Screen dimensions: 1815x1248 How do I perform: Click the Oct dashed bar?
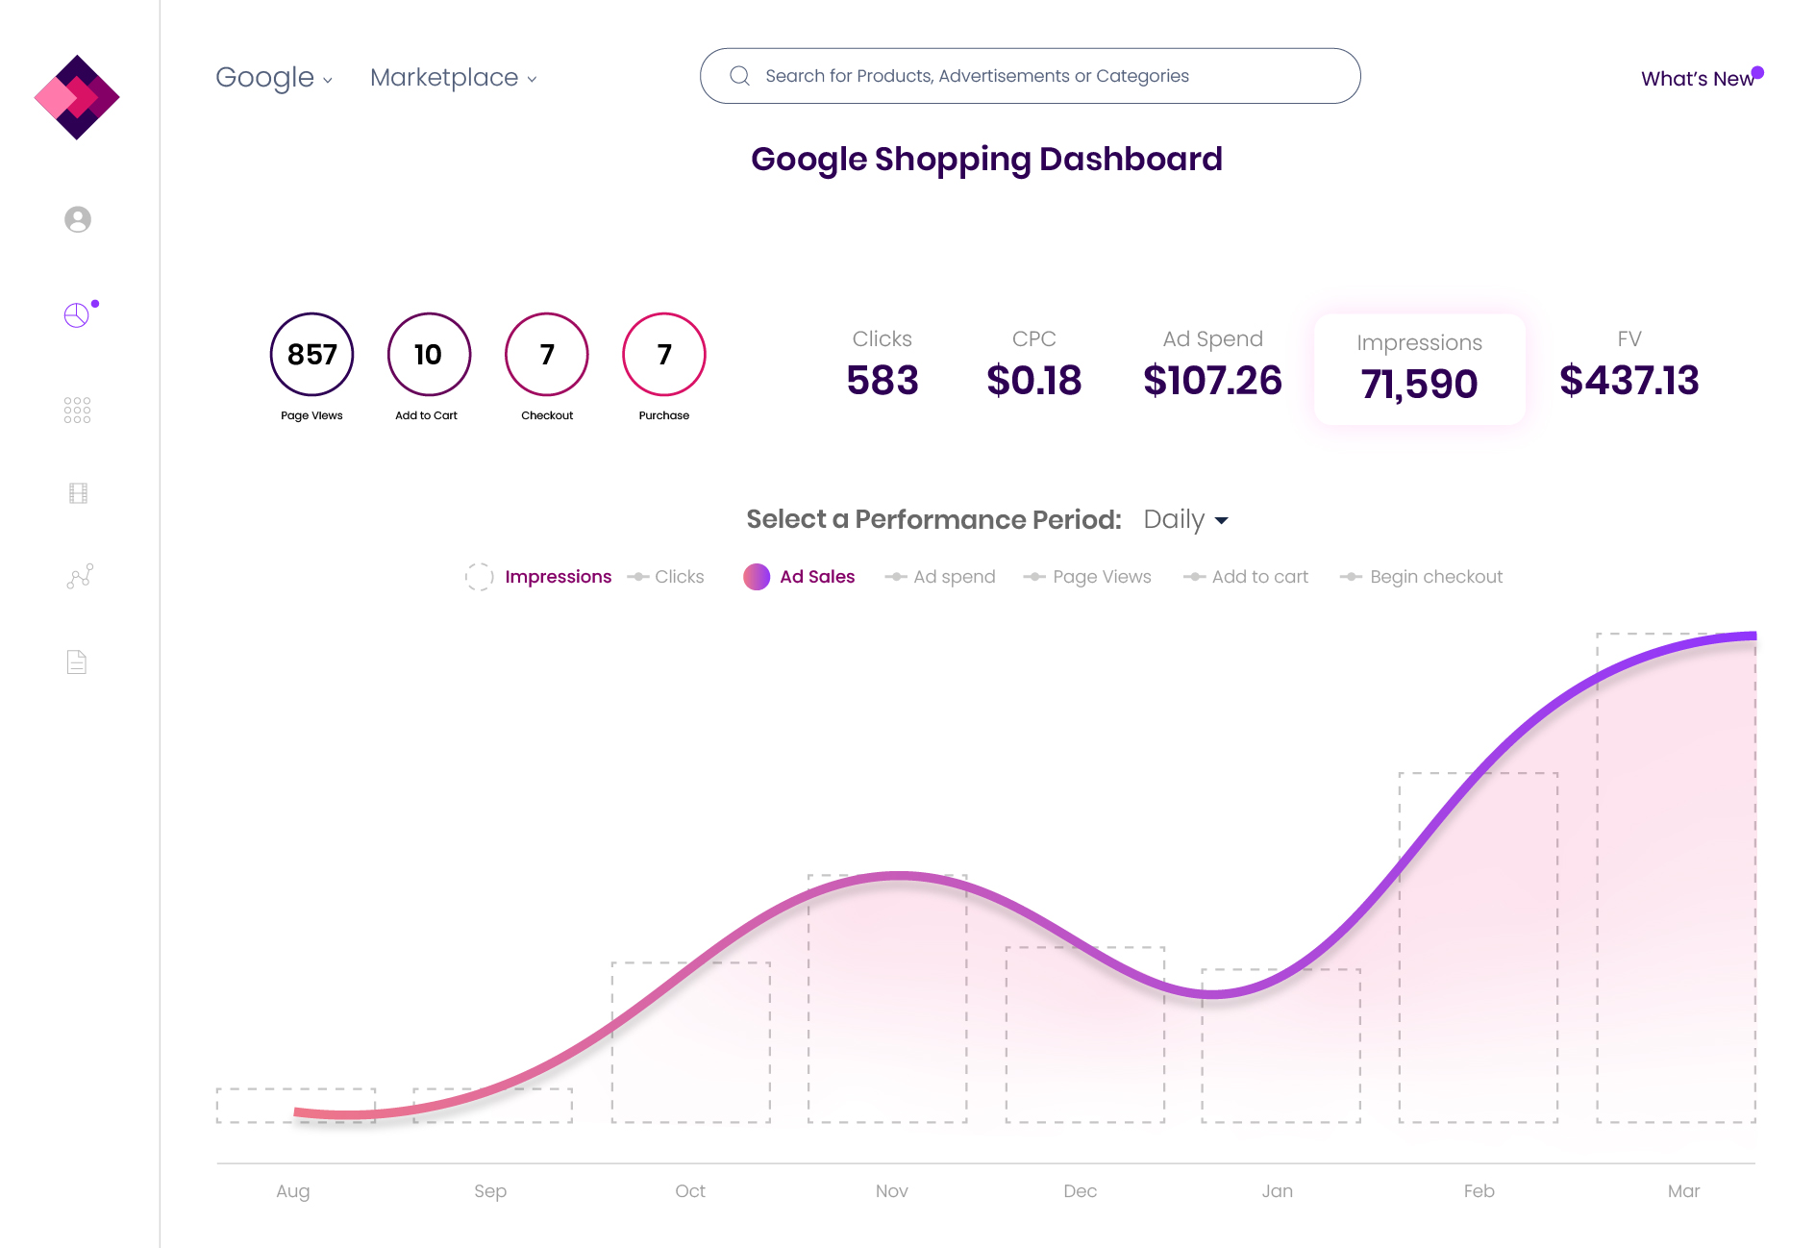tap(691, 1042)
